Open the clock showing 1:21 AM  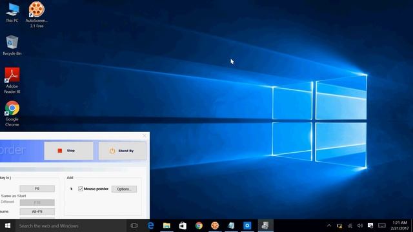pyautogui.click(x=399, y=226)
